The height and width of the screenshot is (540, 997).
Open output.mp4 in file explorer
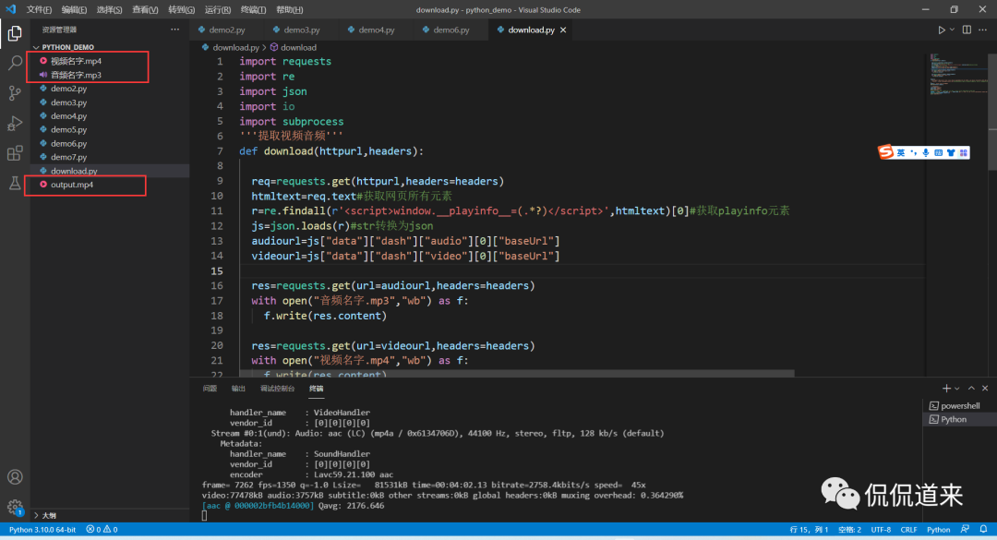coord(72,185)
